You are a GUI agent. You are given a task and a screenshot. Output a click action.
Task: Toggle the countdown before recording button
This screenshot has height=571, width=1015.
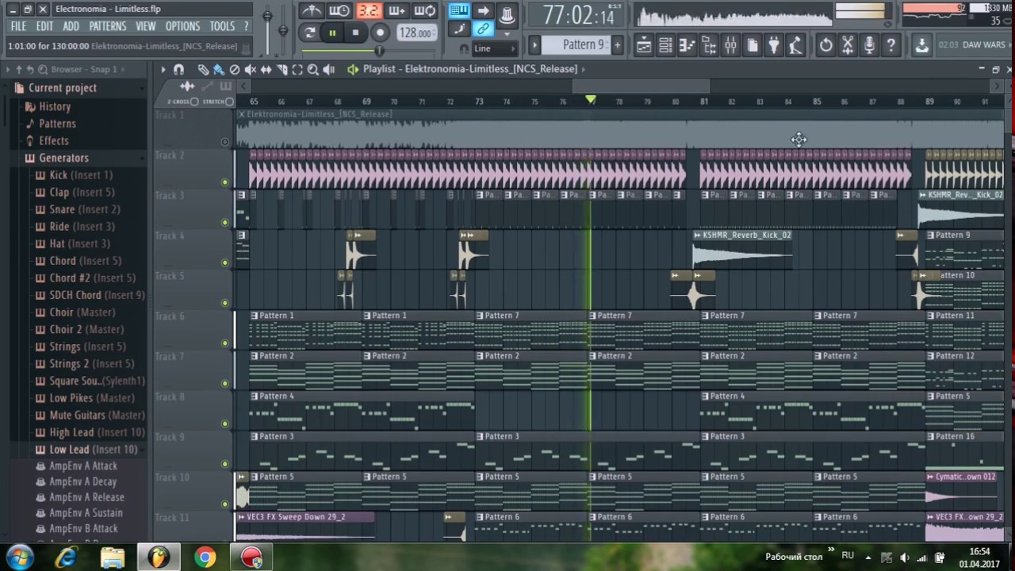coord(367,10)
